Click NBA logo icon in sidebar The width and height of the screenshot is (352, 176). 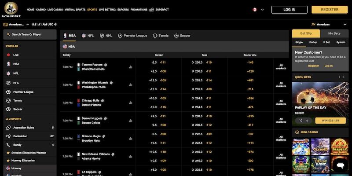(8, 64)
